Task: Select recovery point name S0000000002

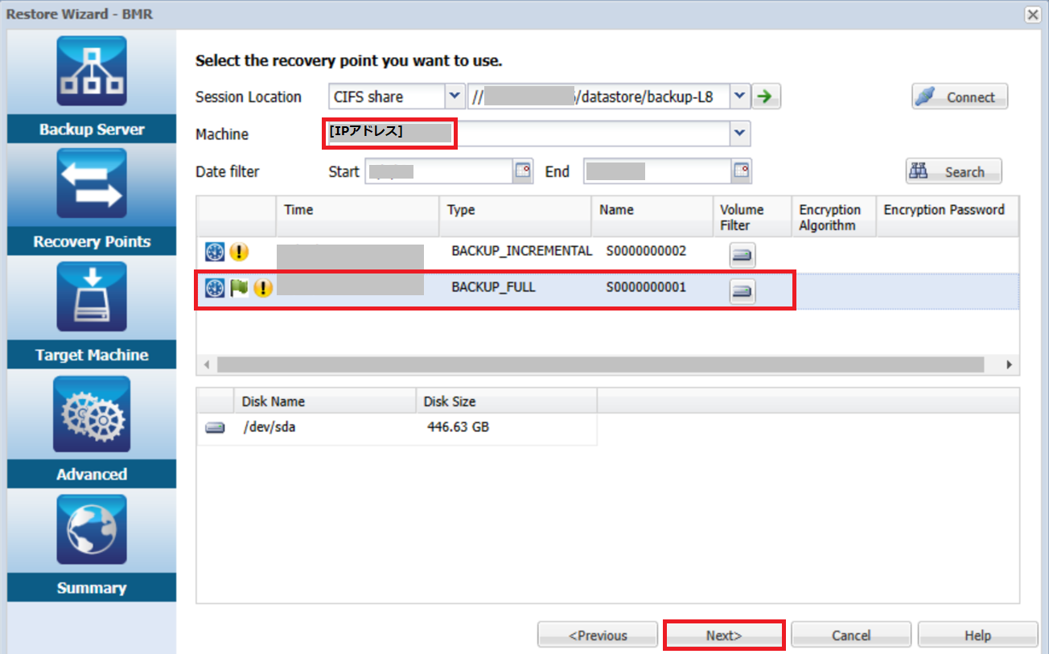Action: click(646, 251)
